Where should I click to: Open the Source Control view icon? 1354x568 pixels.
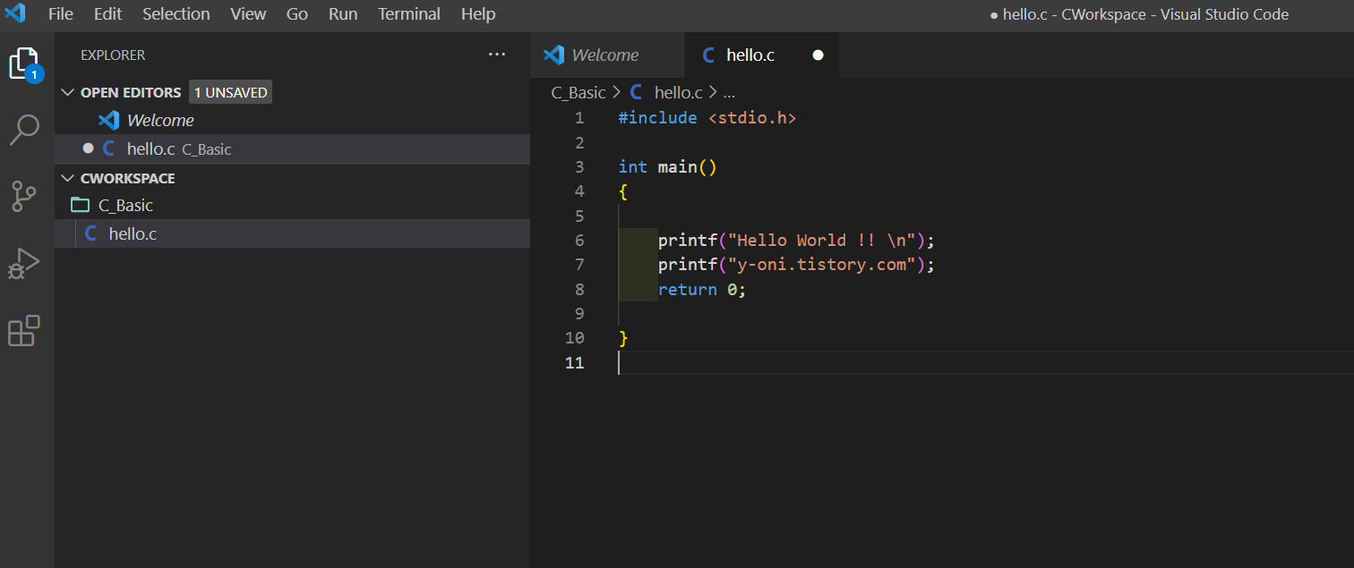click(x=24, y=196)
